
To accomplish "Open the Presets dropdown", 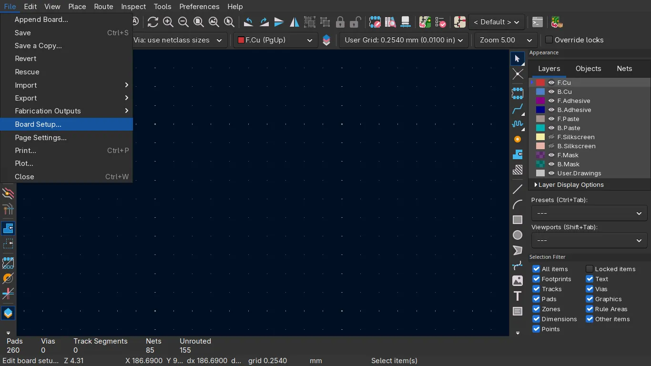I will [x=589, y=213].
